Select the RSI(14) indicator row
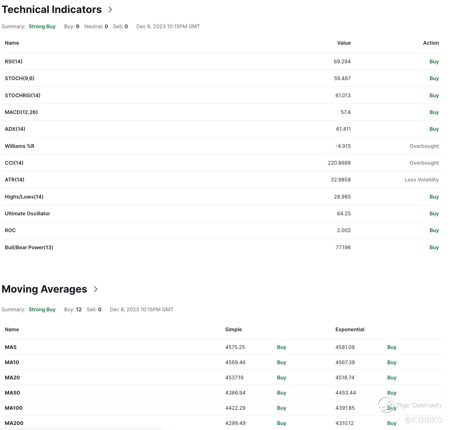 pos(14,61)
